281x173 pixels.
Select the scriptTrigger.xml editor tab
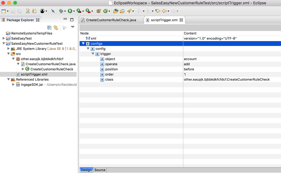[x=164, y=20]
